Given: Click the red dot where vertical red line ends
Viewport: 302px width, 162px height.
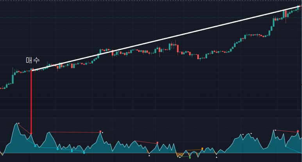Looking at the screenshot, I should [x=31, y=134].
